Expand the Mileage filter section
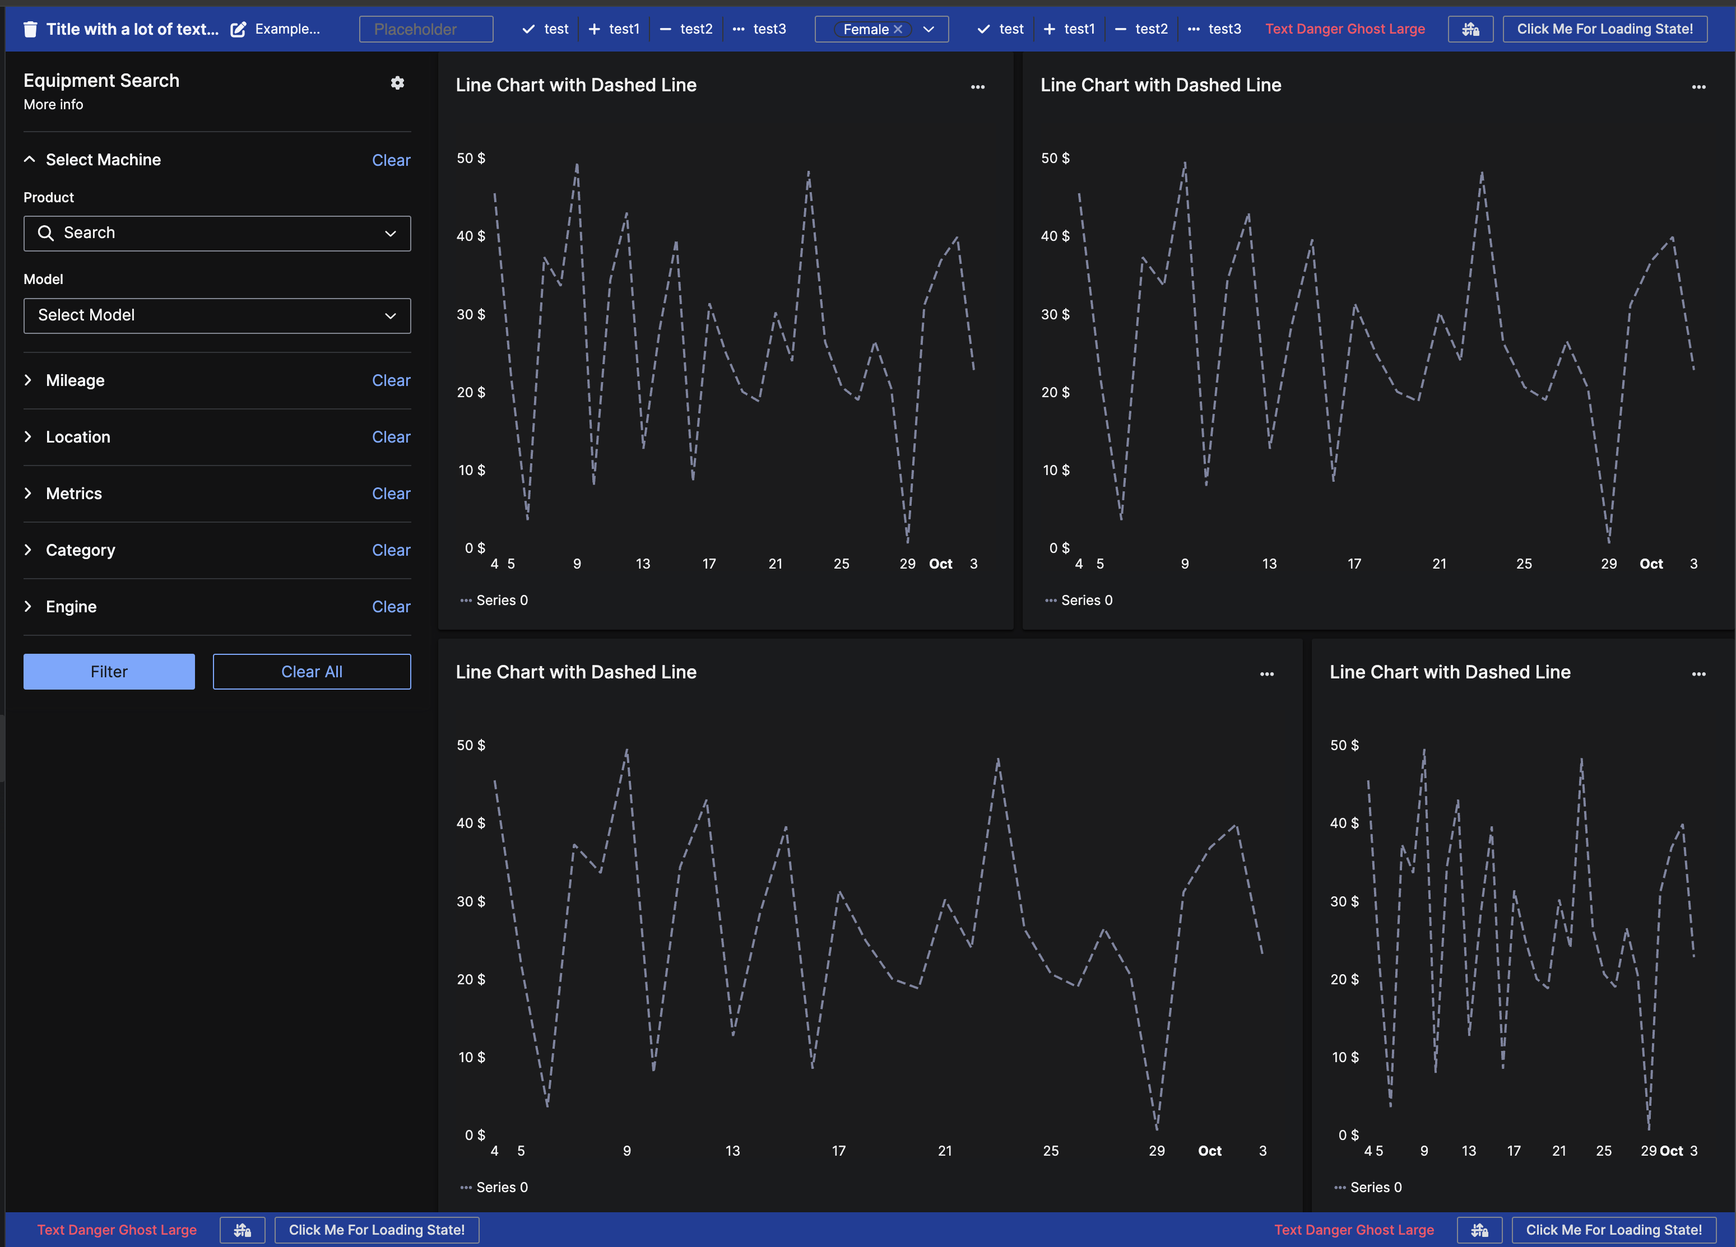 coord(74,380)
